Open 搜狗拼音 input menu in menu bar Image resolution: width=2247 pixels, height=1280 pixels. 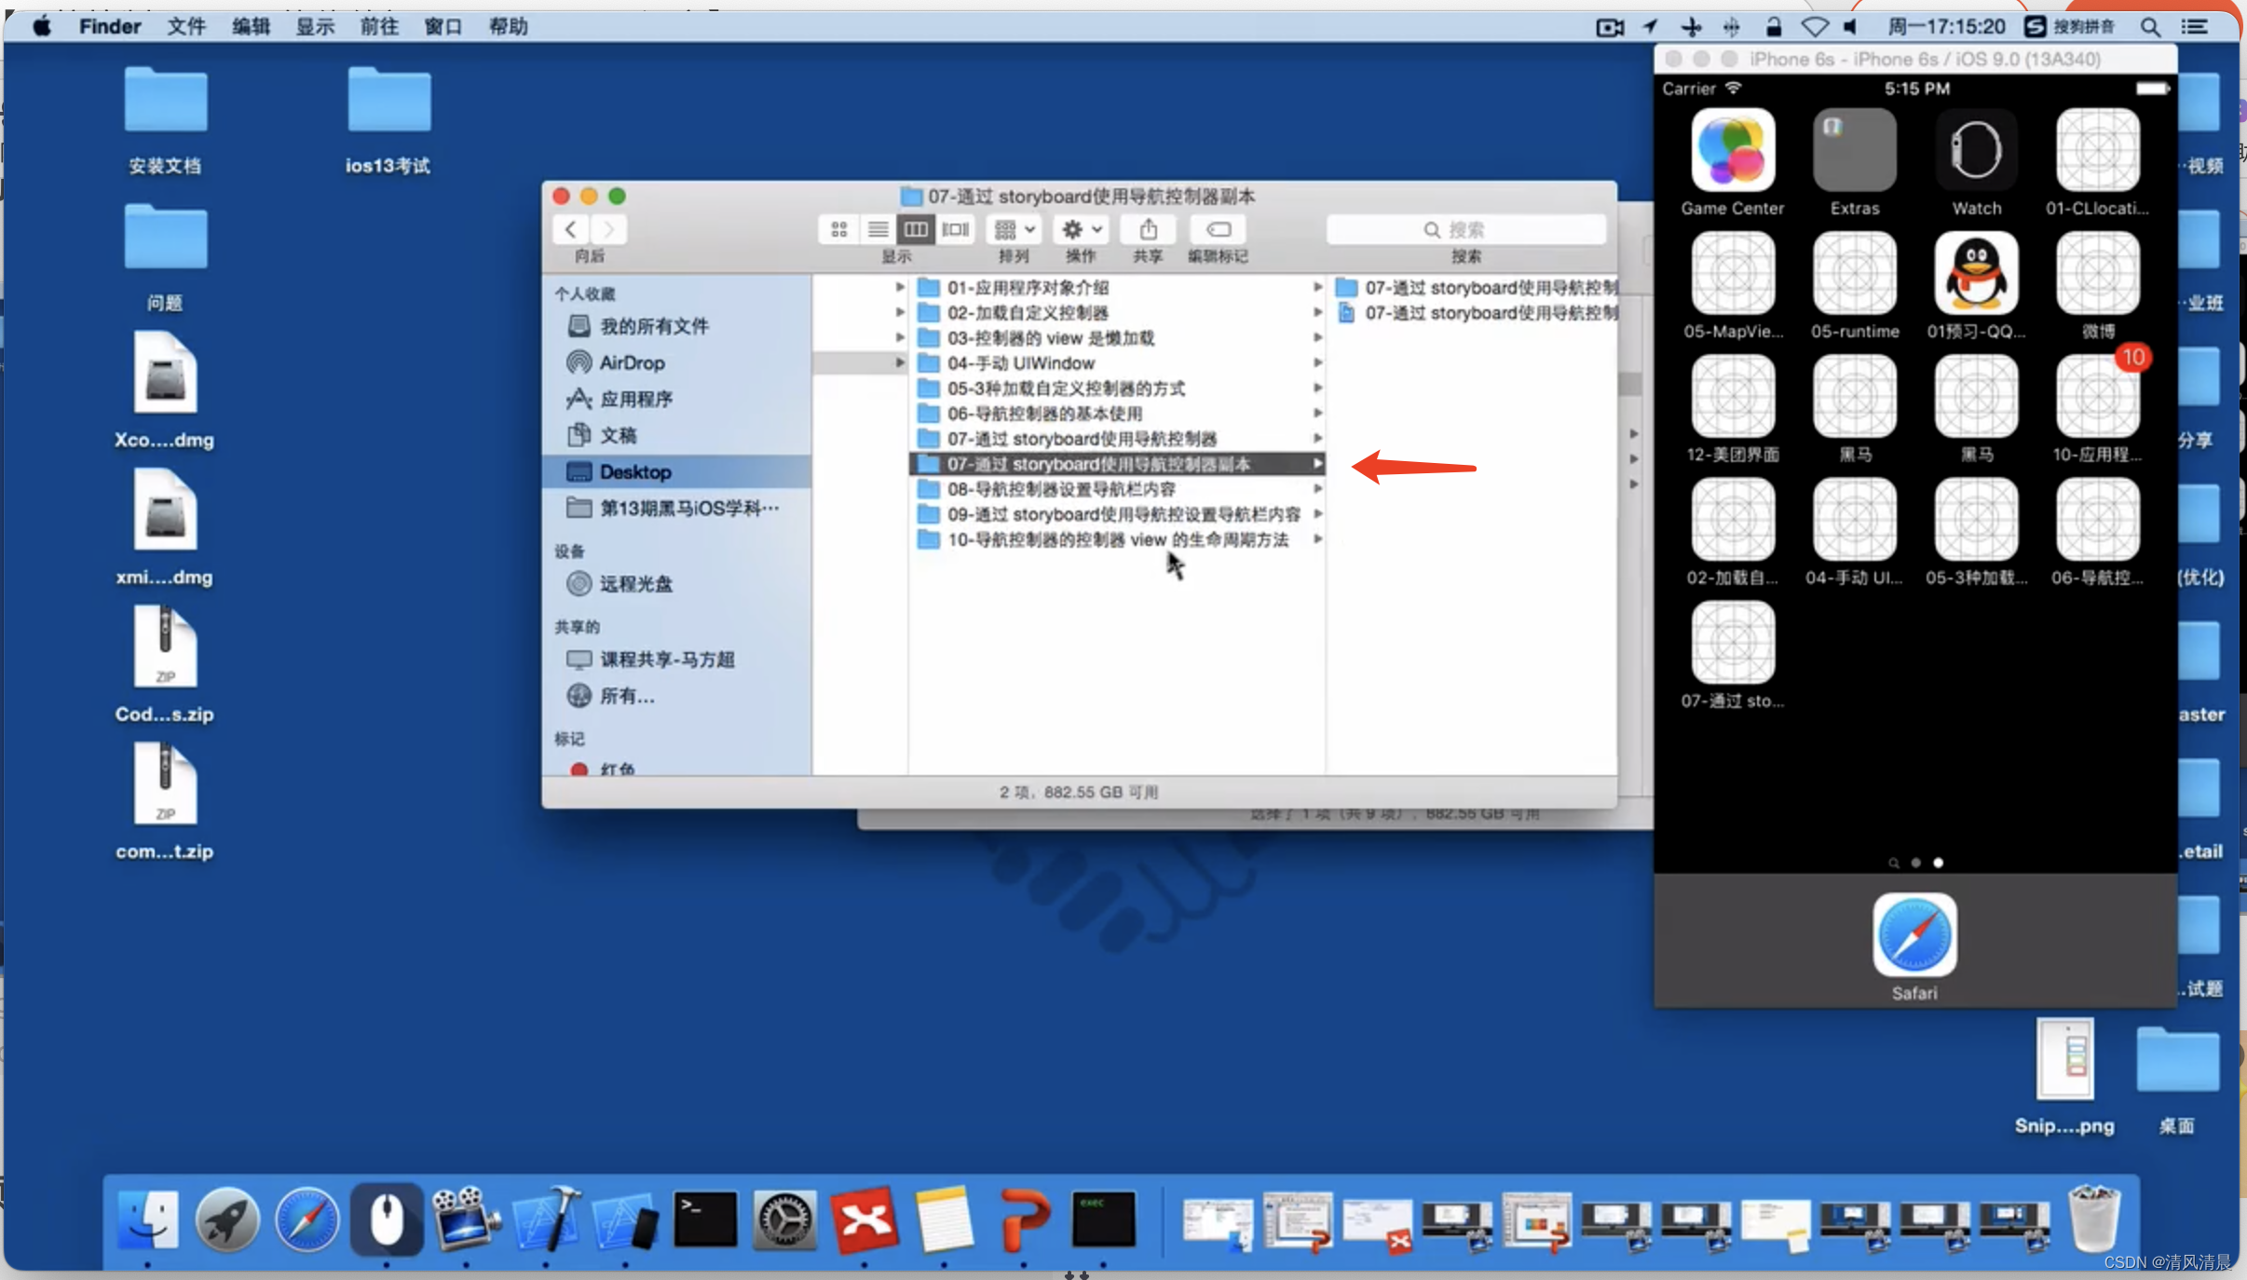tap(2070, 27)
